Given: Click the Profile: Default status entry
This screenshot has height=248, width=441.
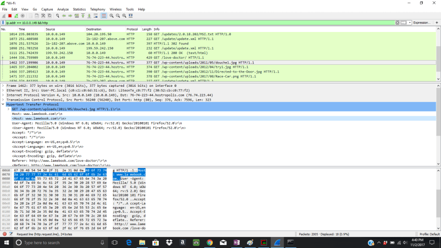Looking at the screenshot, I should 430,234.
